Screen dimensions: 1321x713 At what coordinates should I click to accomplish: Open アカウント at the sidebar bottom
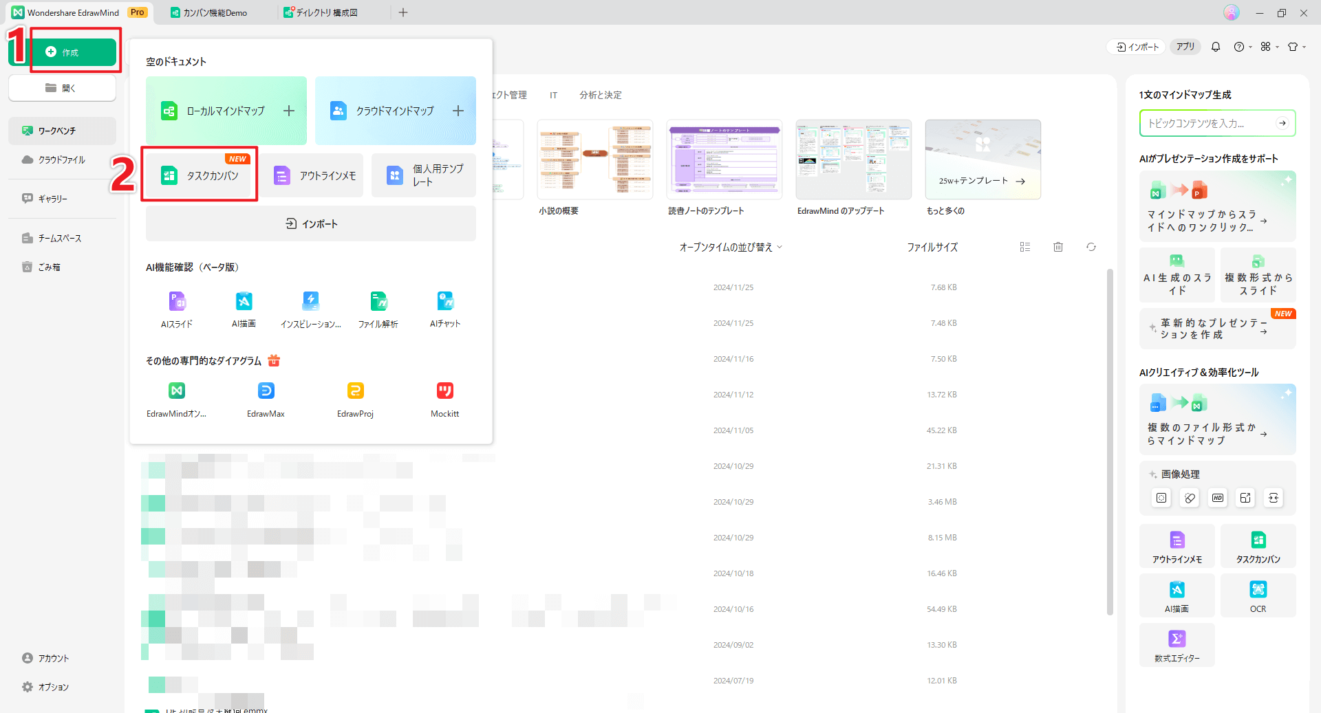pyautogui.click(x=62, y=658)
